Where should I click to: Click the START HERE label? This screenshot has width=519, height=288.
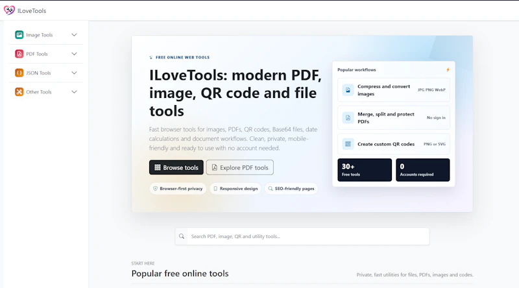pyautogui.click(x=143, y=263)
